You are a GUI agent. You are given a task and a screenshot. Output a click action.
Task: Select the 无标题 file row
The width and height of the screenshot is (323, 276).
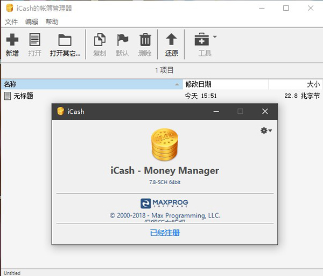click(161, 96)
